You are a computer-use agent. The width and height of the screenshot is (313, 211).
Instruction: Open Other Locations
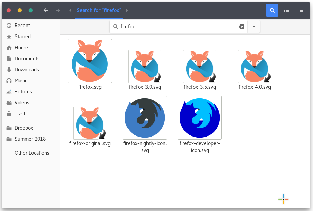pos(32,153)
